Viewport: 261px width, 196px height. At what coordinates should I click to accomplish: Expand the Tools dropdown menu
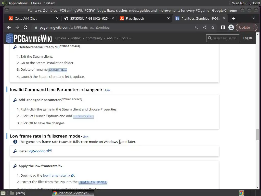[x=125, y=38]
